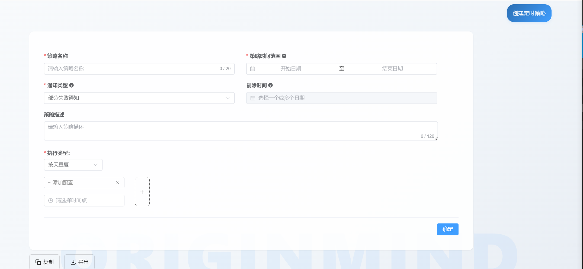Click the 请选择时间点 time picker
This screenshot has width=583, height=269.
tap(84, 200)
